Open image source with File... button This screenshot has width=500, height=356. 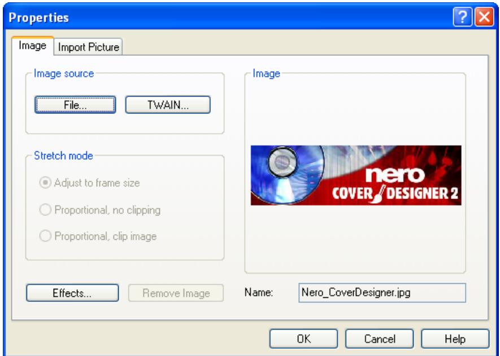point(75,105)
